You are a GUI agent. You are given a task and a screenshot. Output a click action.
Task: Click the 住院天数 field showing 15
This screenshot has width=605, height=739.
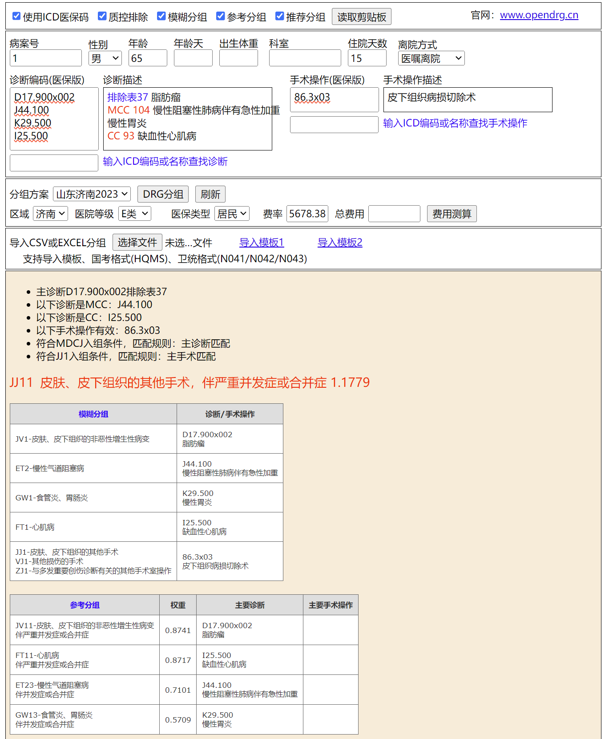tap(367, 58)
